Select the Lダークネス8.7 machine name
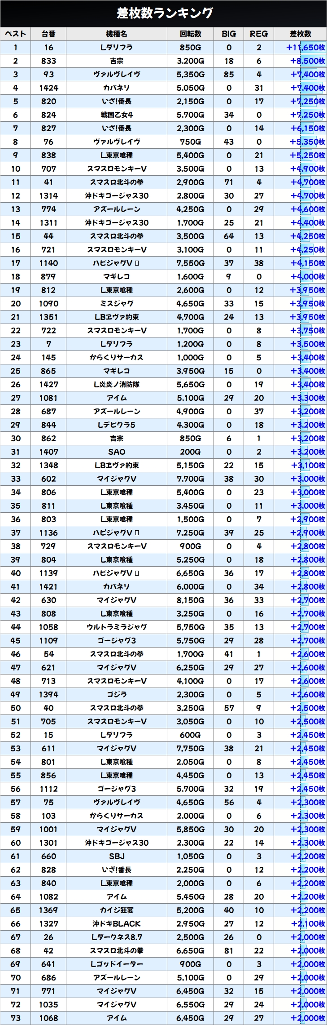 [x=117, y=937]
